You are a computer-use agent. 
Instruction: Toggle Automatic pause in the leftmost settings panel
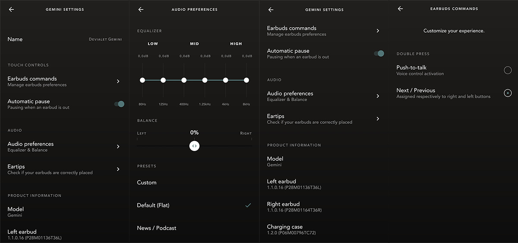[120, 104]
